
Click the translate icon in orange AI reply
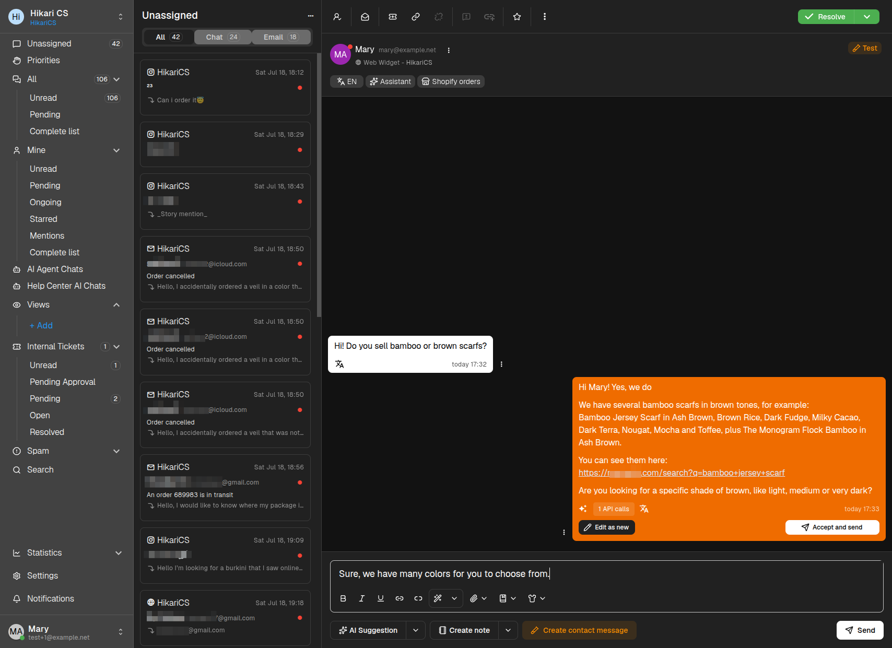pos(644,509)
